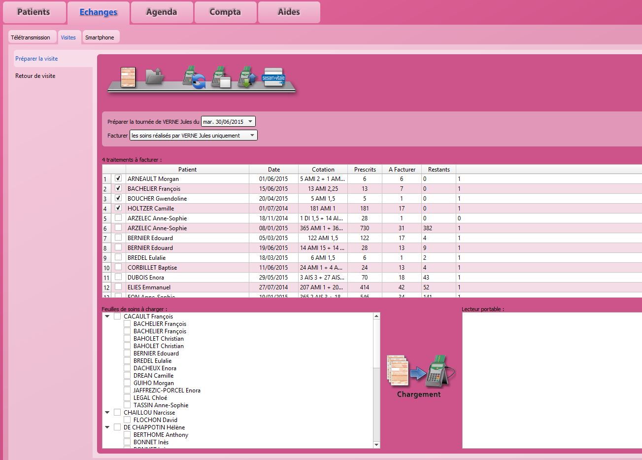This screenshot has width=642, height=460.
Task: Open the Aides main tab
Action: pyautogui.click(x=289, y=12)
